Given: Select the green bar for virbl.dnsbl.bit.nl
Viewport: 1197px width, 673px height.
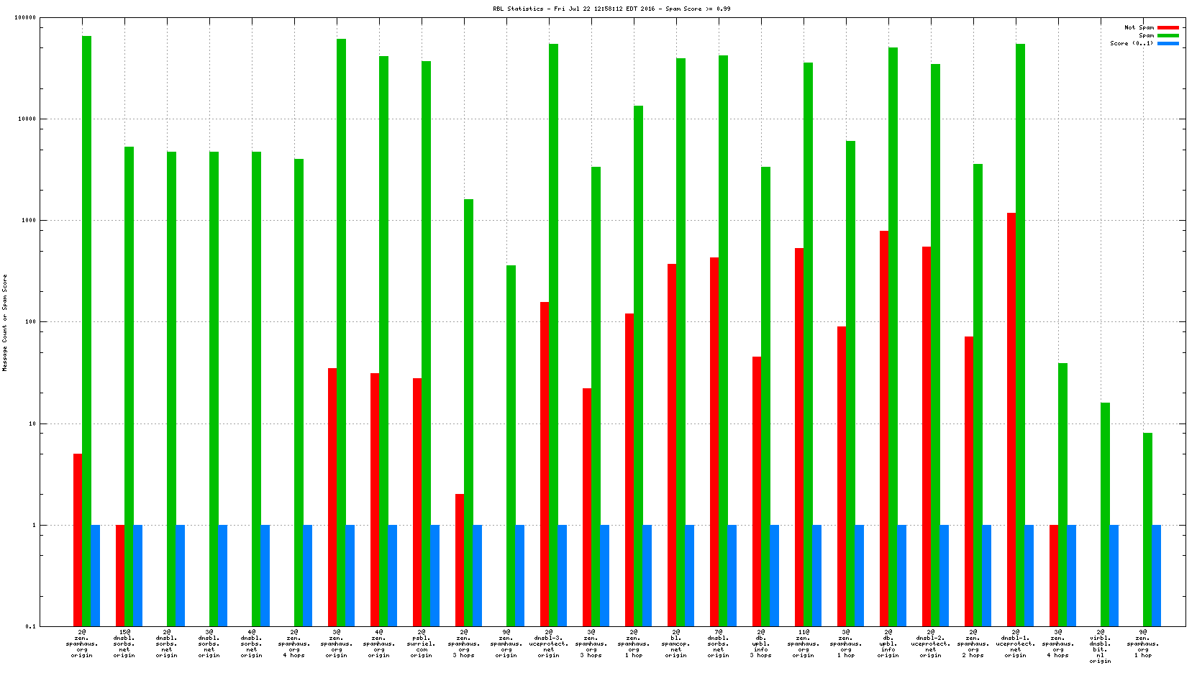Looking at the screenshot, I should (1105, 514).
